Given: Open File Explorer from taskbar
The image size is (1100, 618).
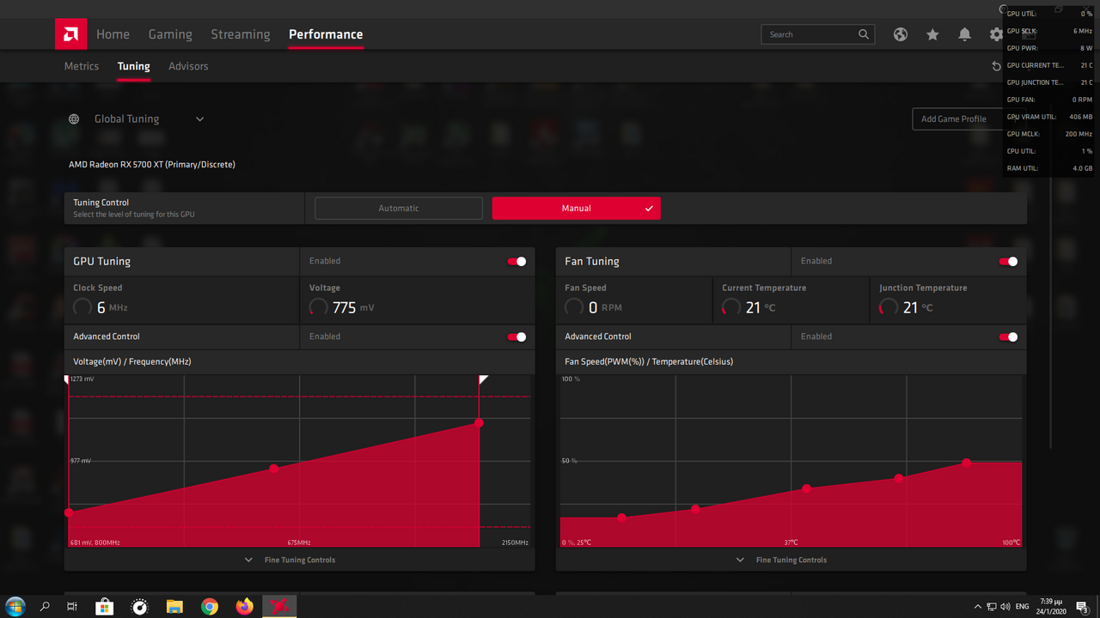Looking at the screenshot, I should 174,607.
